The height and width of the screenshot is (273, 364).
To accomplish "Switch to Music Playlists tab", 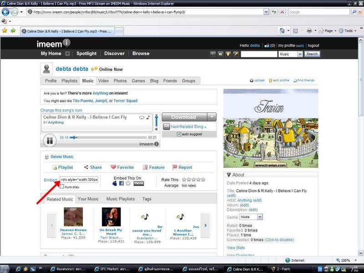I will pyautogui.click(x=120, y=199).
